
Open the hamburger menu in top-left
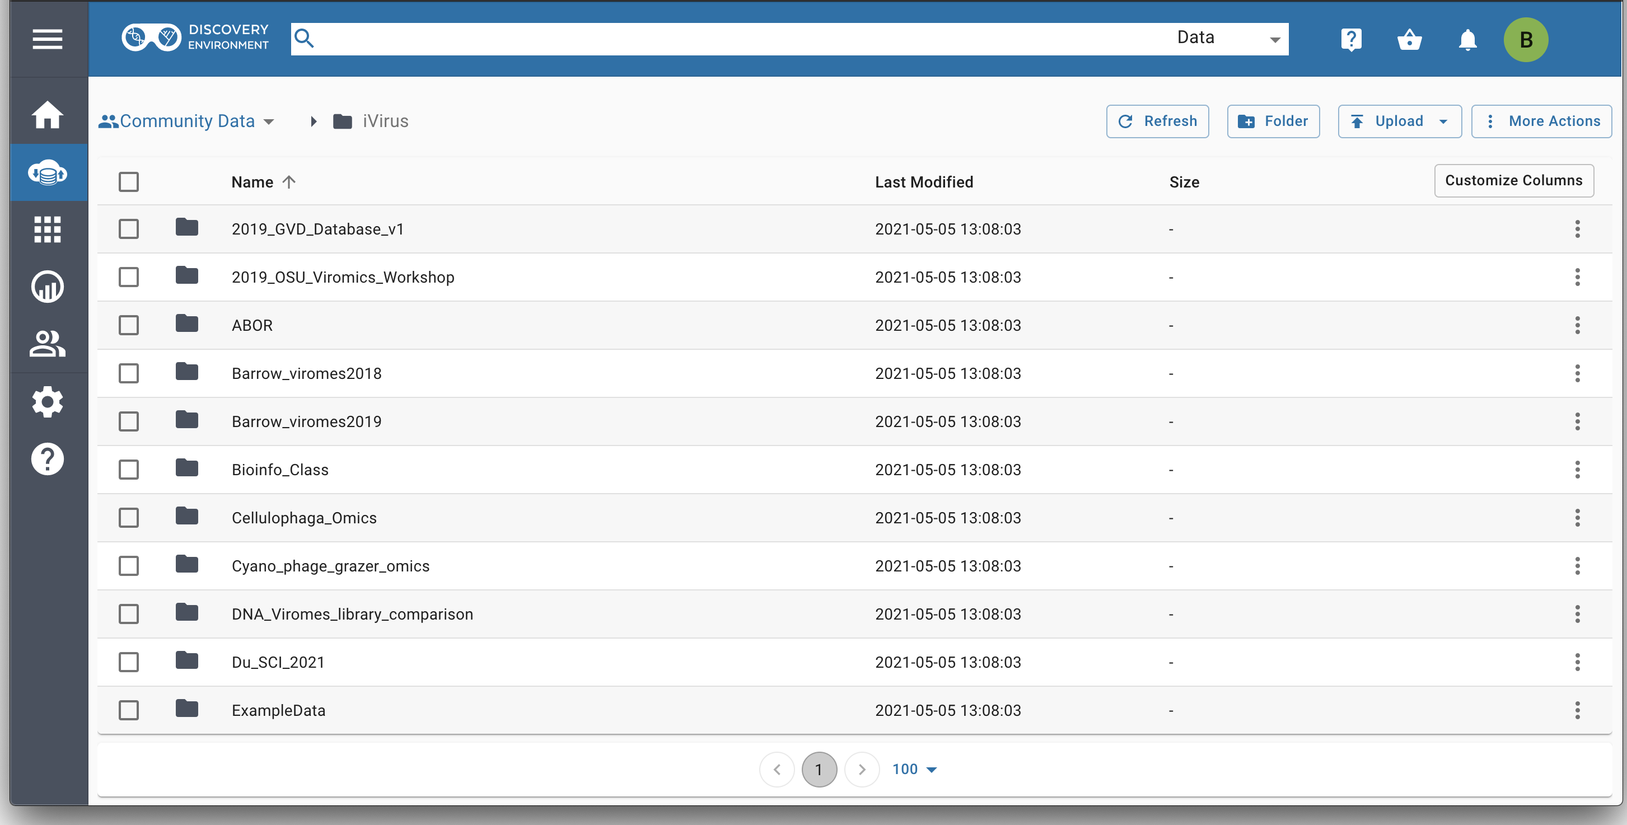(48, 39)
